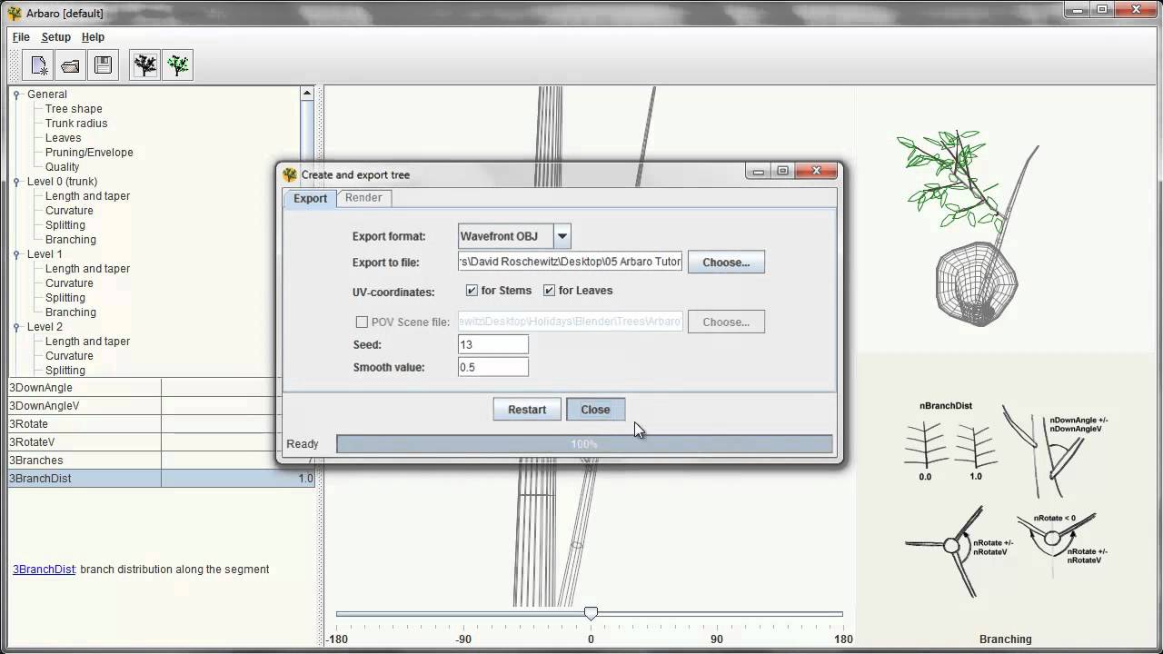This screenshot has height=654, width=1163.
Task: Open the File menu
Action: coord(21,37)
